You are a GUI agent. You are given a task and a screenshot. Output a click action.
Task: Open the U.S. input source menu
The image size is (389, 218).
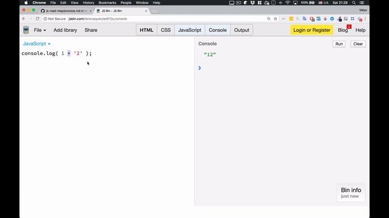pos(323,2)
